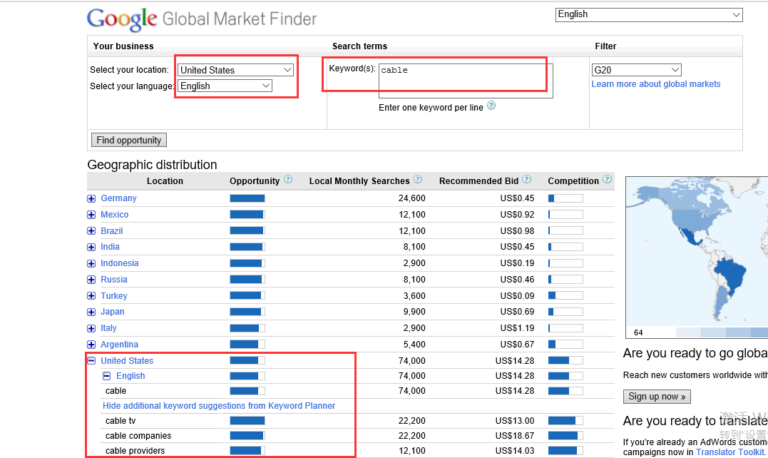Image resolution: width=768 pixels, height=458 pixels.
Task: Click Italy's US$1.19 recommended bid
Action: (517, 327)
